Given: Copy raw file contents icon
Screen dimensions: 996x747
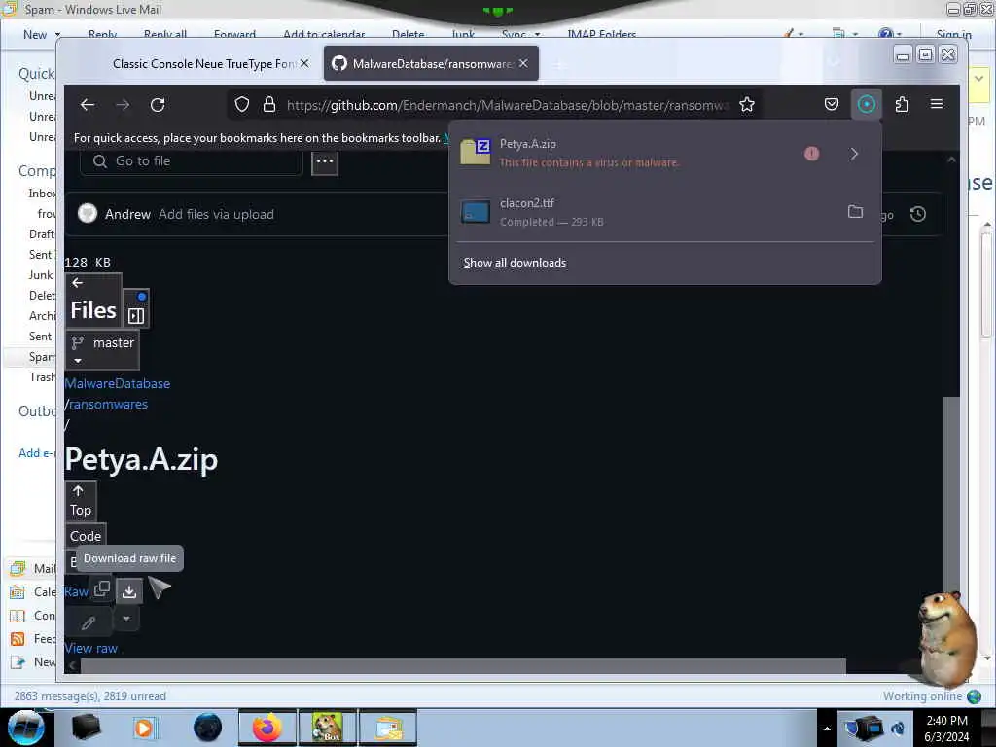Looking at the screenshot, I should point(101,589).
